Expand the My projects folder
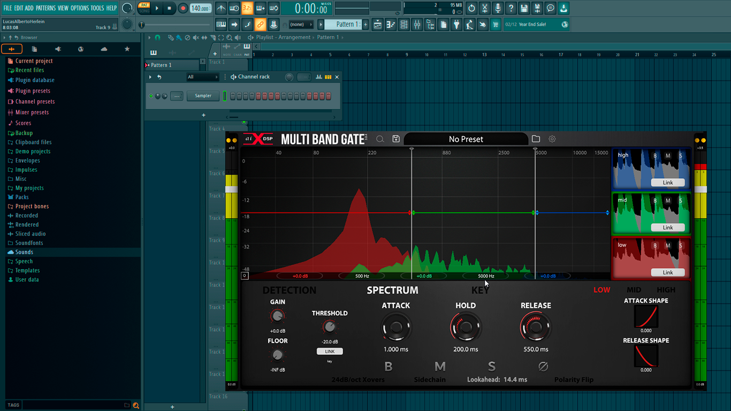Screen dimensions: 731x411 click(x=29, y=188)
